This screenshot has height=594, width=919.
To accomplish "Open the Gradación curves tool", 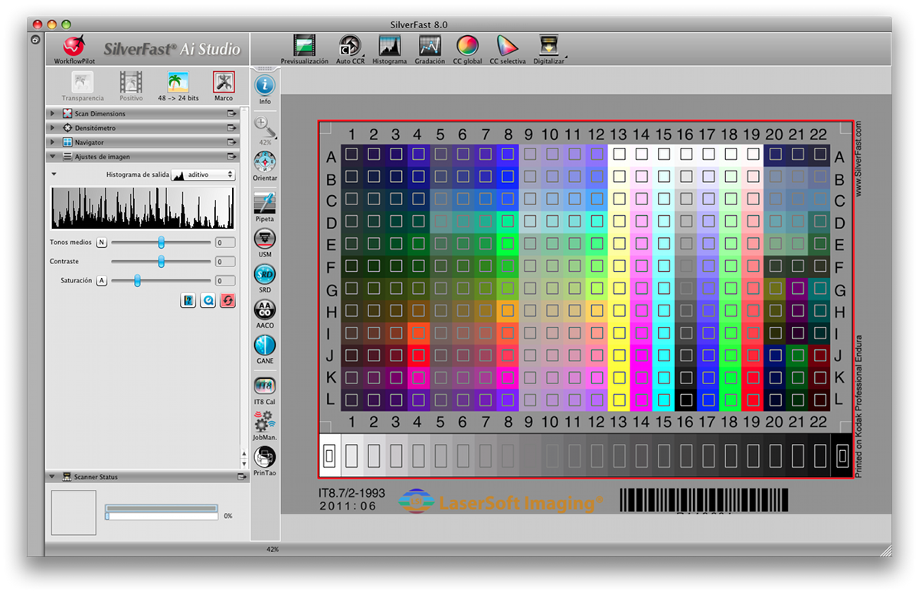I will pos(429,46).
